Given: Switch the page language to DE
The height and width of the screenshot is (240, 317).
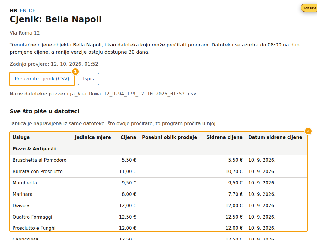Looking at the screenshot, I should click(x=32, y=10).
